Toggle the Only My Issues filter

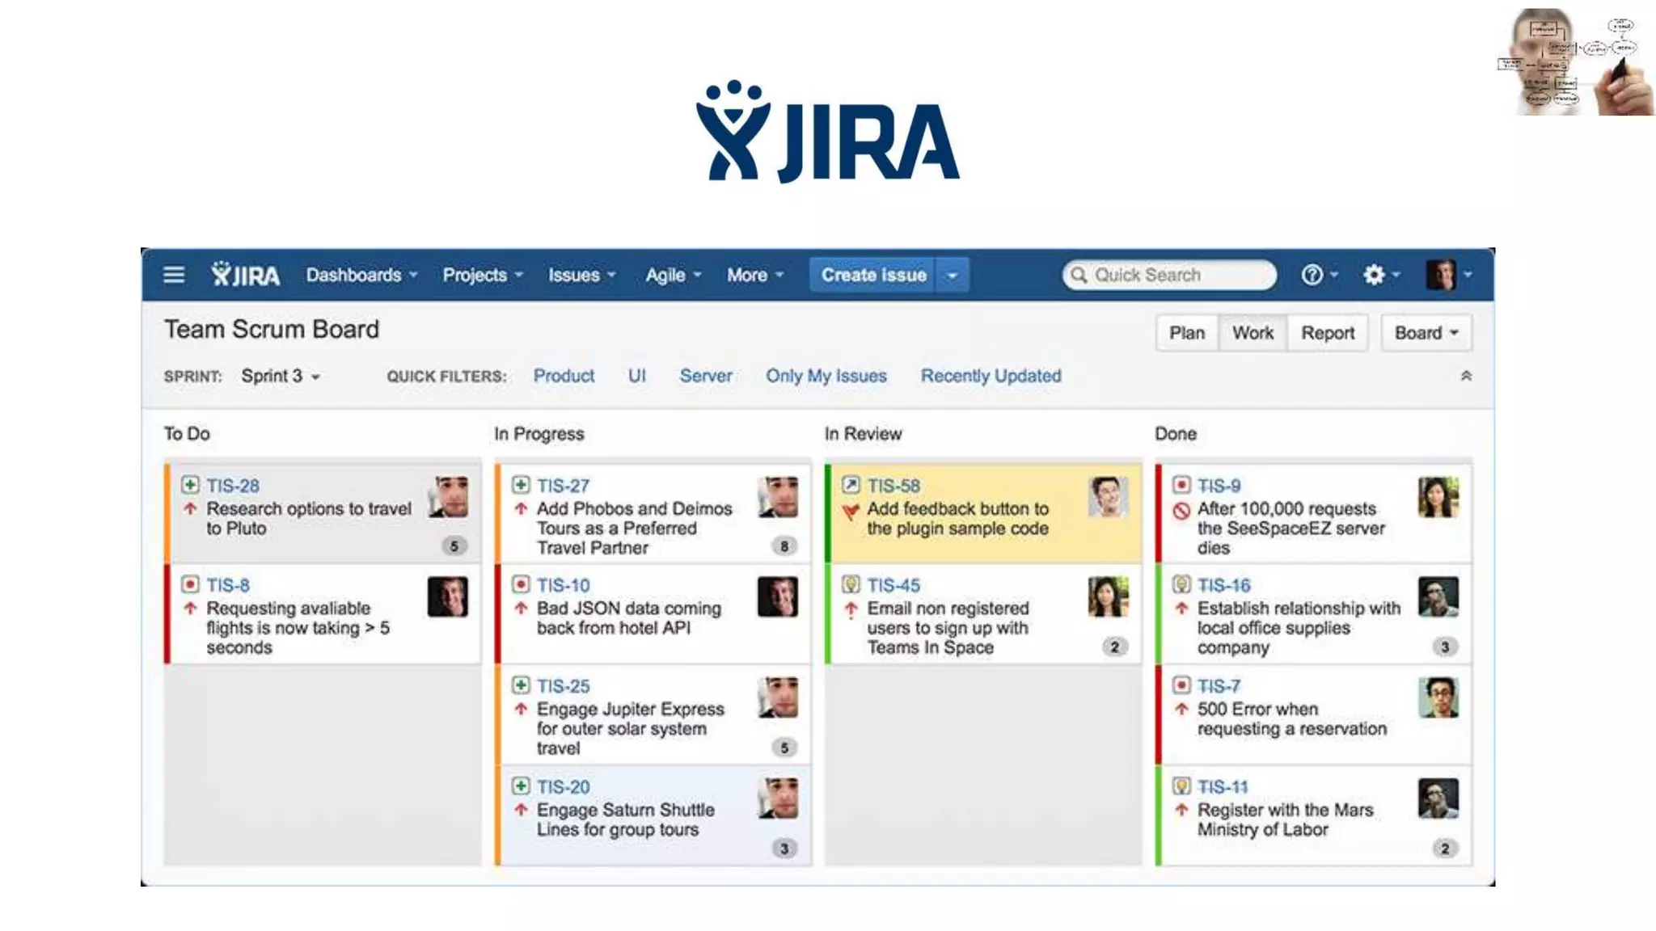coord(826,376)
